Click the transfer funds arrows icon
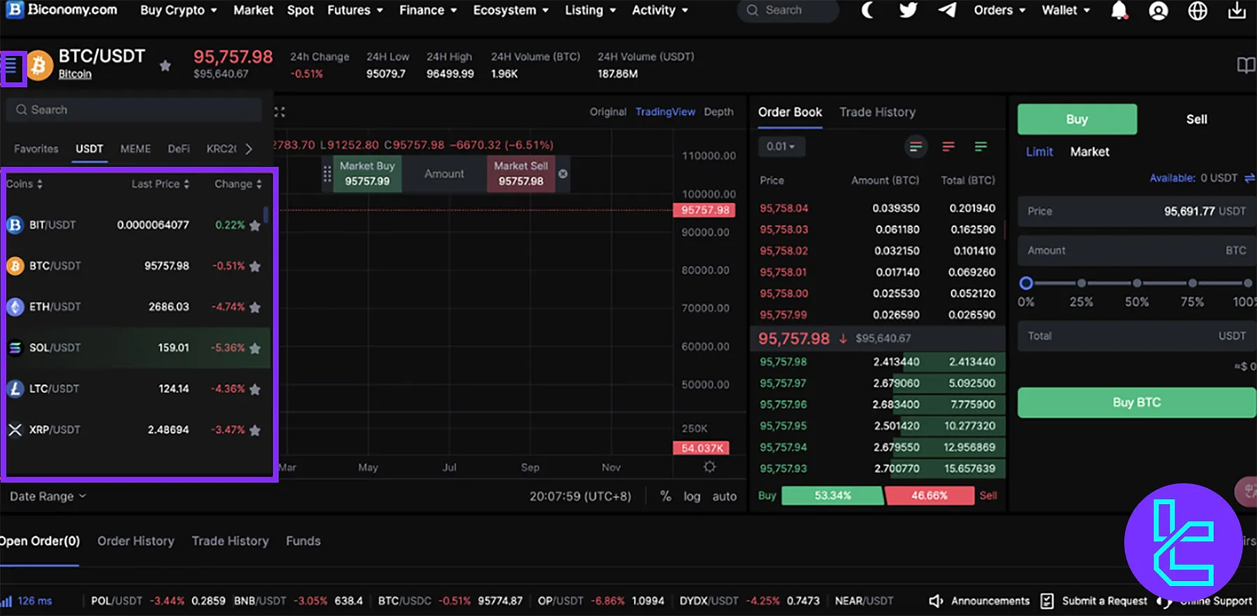 tap(1249, 178)
